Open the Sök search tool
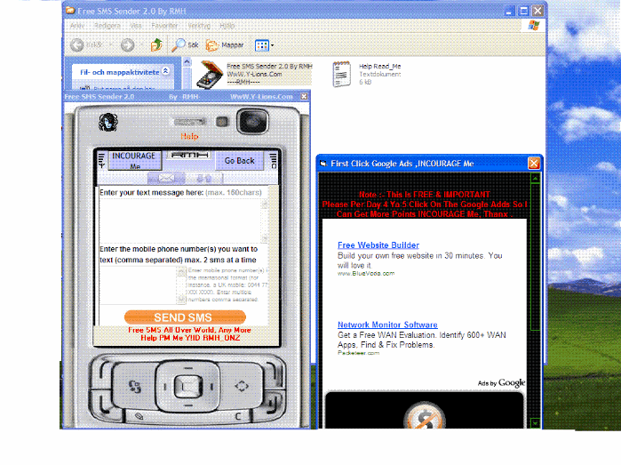The width and height of the screenshot is (621, 465). pyautogui.click(x=185, y=44)
